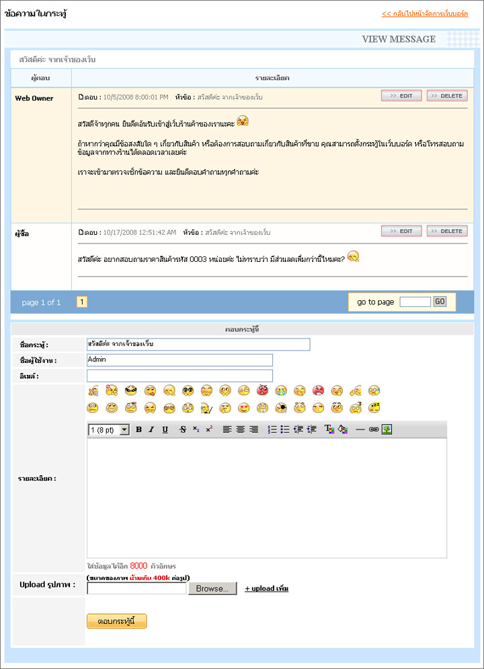Apply subscript formatting
The height and width of the screenshot is (669, 484).
pyautogui.click(x=196, y=429)
